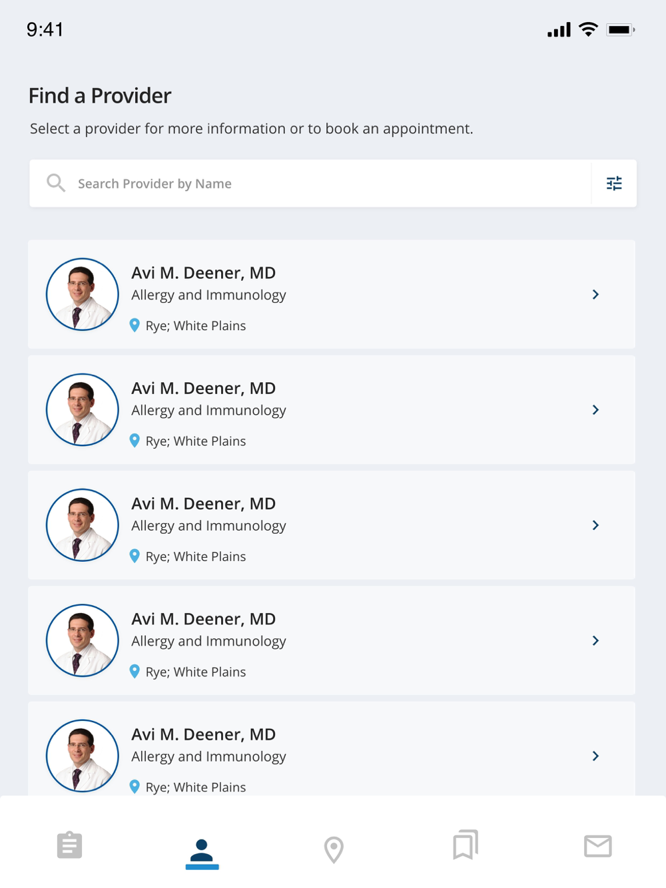Image resolution: width=666 pixels, height=888 pixels.
Task: Expand the fourth provider card chevron
Action: pos(595,640)
